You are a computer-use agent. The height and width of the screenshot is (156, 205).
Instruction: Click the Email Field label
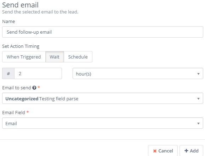(13, 112)
